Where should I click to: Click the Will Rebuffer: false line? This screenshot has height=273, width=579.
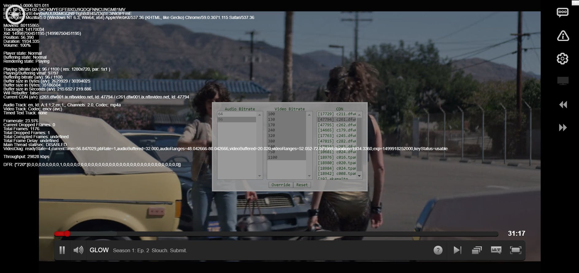pyautogui.click(x=21, y=93)
